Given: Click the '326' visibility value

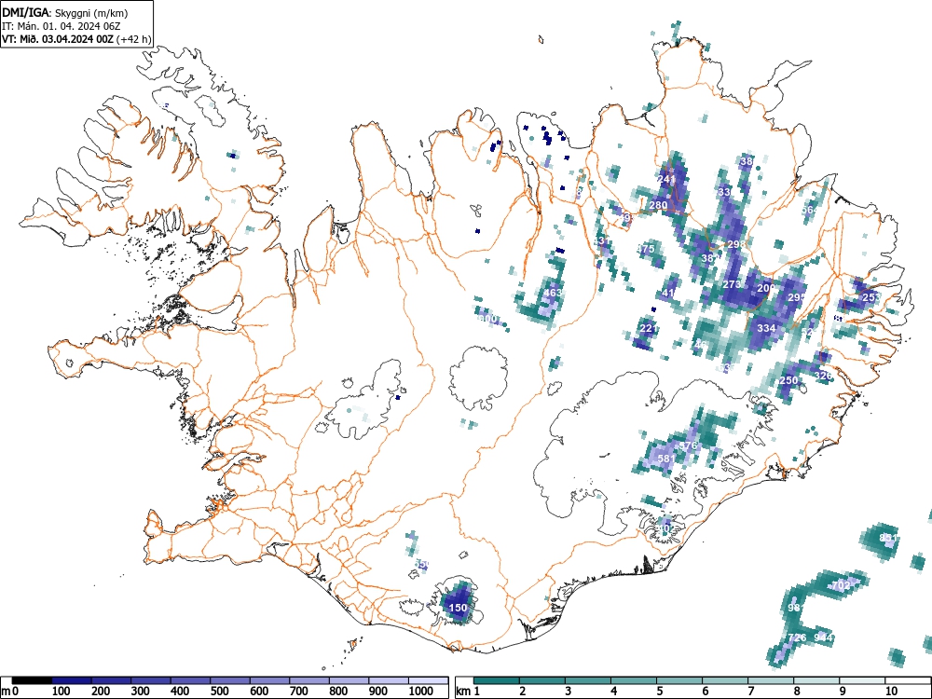Looking at the screenshot, I should point(823,376).
